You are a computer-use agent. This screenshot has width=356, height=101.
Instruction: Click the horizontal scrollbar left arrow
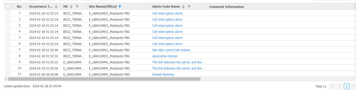click(6, 79)
